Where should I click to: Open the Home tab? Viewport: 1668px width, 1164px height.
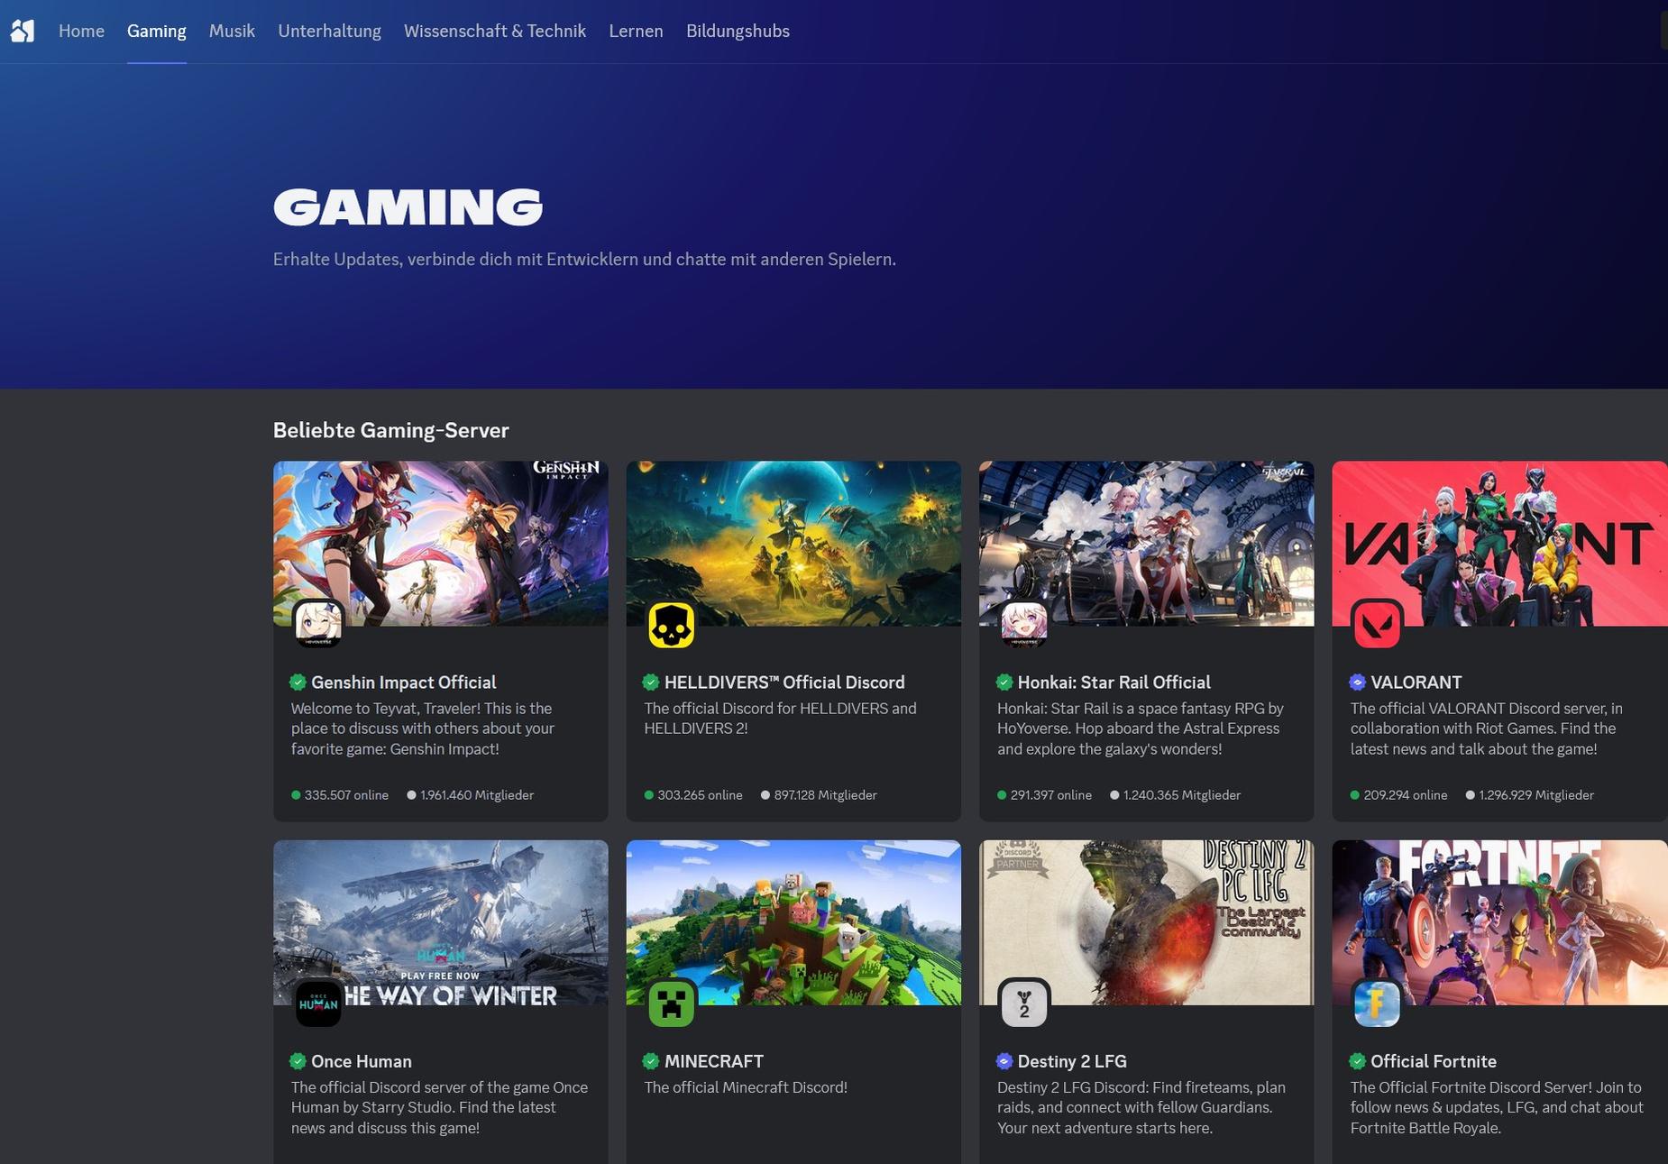pos(81,31)
